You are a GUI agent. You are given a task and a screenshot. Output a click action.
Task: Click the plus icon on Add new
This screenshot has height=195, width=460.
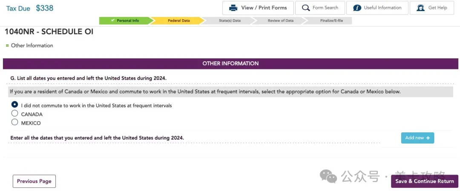tap(428, 138)
